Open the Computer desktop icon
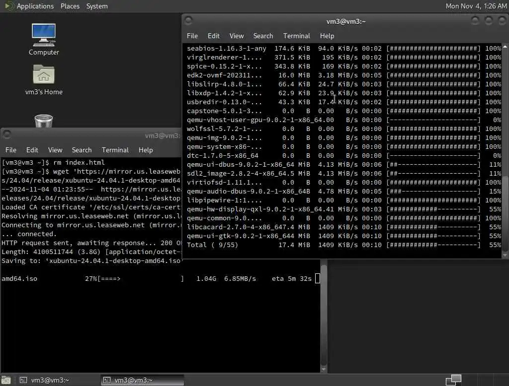The image size is (509, 386). click(44, 39)
